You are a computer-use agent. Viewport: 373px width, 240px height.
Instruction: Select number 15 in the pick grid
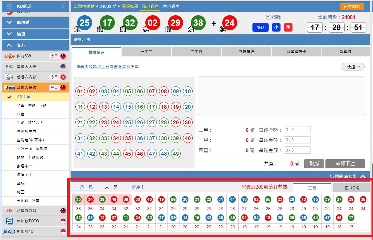128,107
